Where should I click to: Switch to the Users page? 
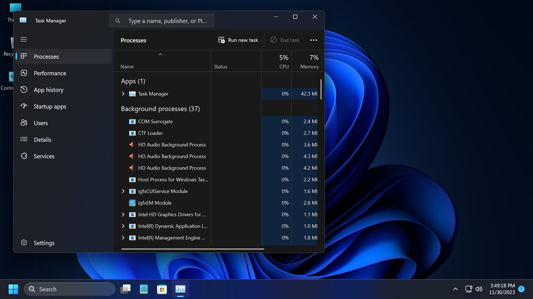64,123
